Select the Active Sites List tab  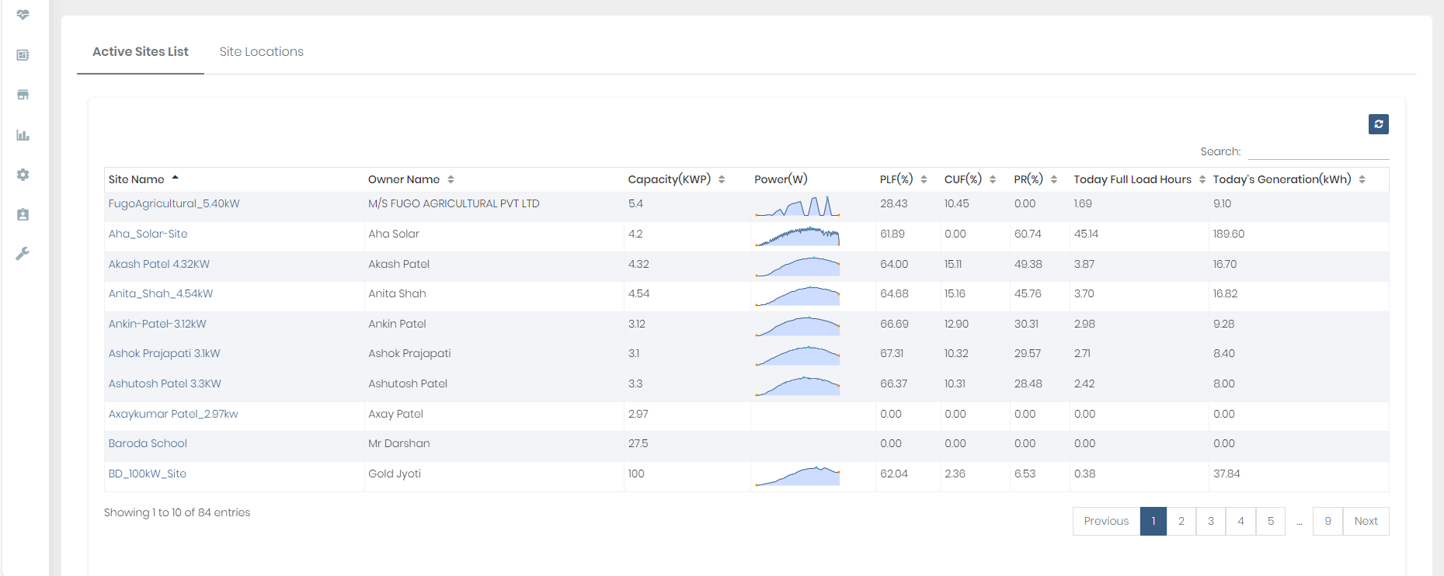coord(141,52)
